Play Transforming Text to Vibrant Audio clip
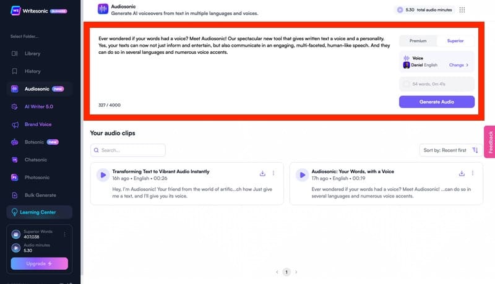The height and width of the screenshot is (284, 495). [103, 175]
